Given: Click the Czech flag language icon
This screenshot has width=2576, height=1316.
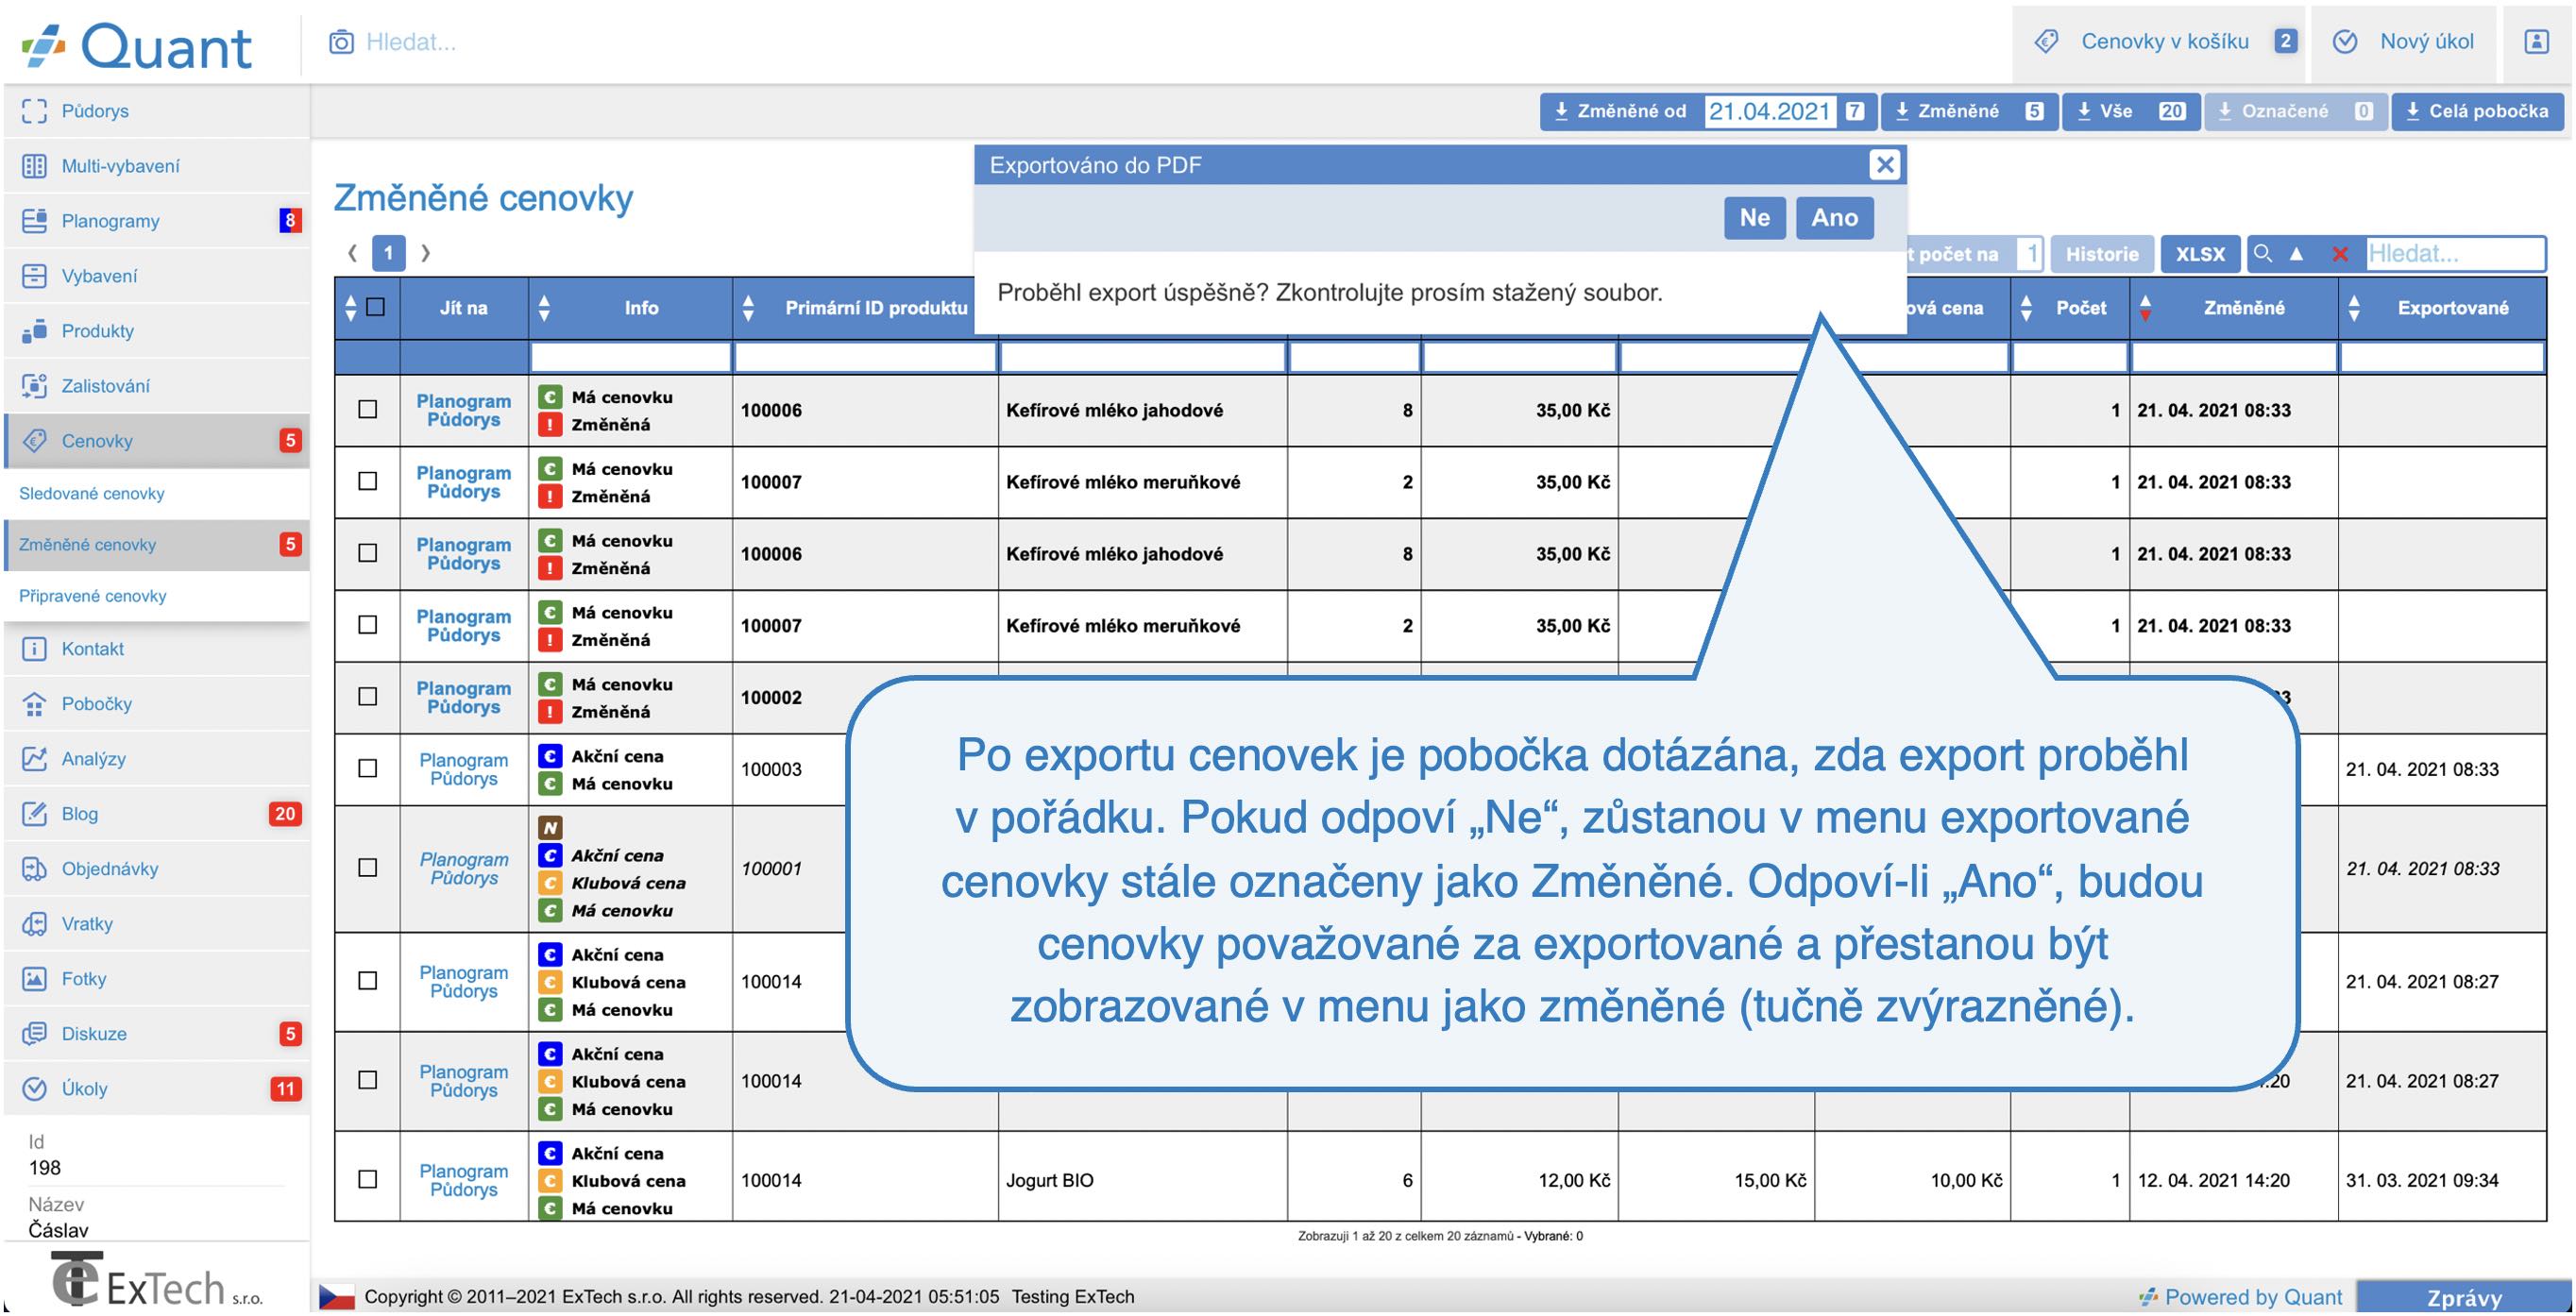Looking at the screenshot, I should [337, 1297].
